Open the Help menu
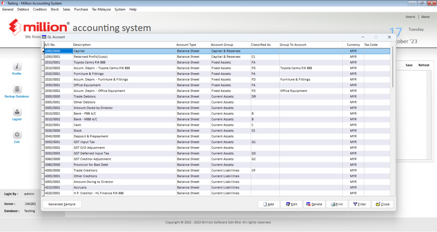The image size is (437, 232). 133,9
